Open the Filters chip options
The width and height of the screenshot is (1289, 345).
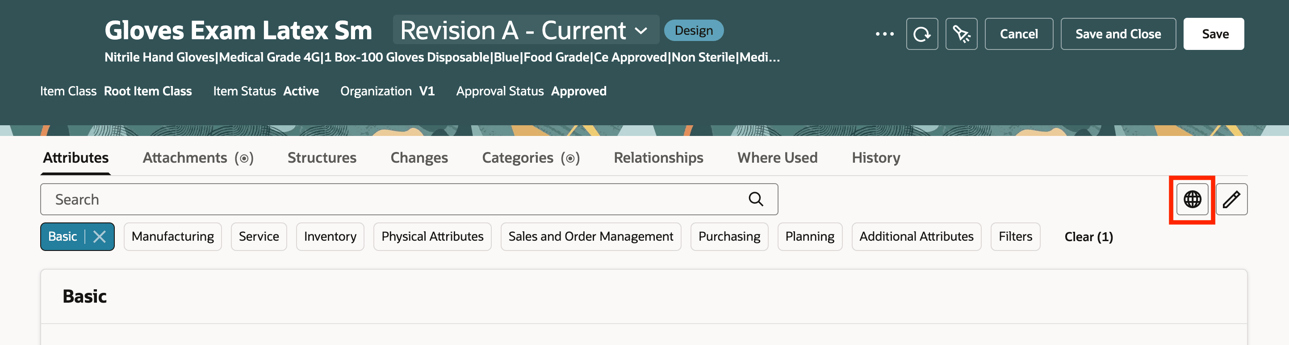[1015, 237]
